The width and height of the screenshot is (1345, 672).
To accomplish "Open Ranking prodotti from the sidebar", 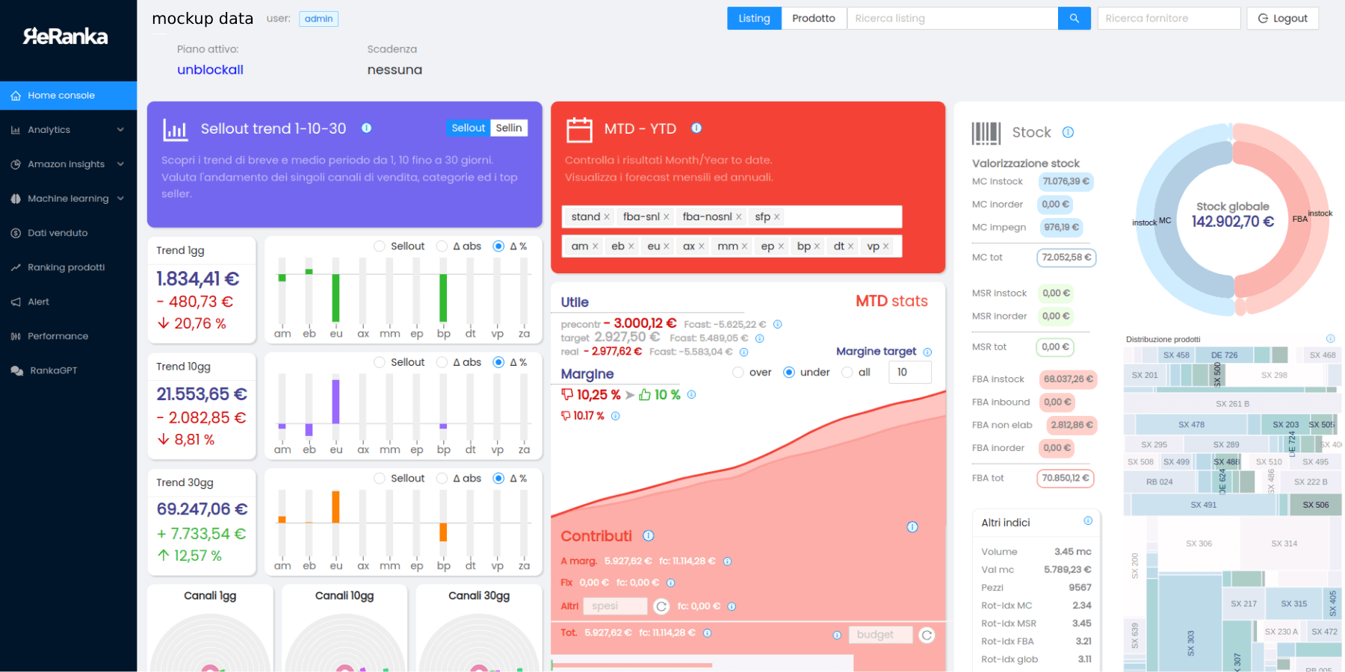I will 66,267.
